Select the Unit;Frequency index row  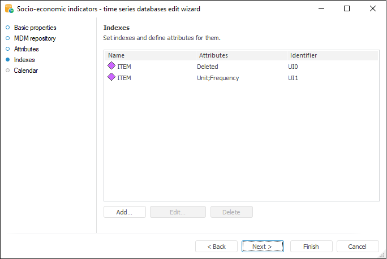click(218, 78)
